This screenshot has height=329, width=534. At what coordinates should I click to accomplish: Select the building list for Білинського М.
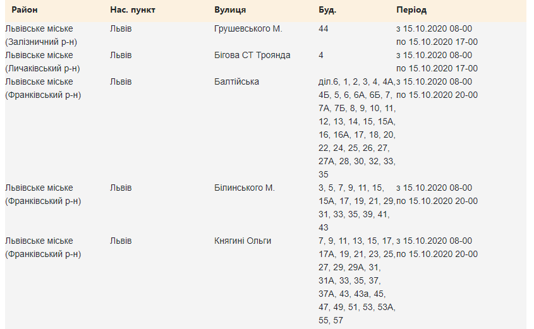356,207
